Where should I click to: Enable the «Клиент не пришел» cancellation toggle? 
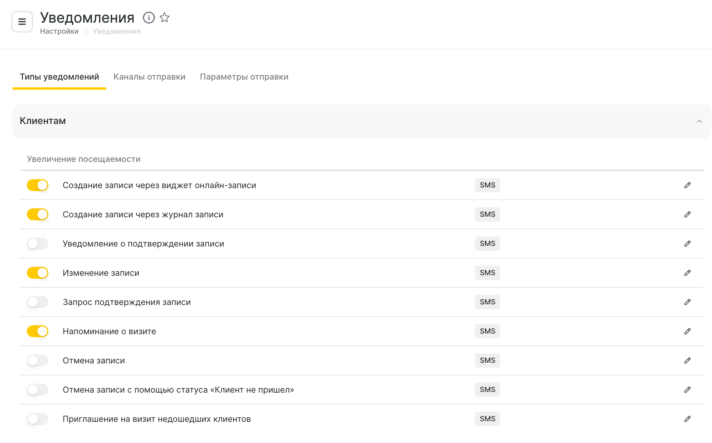coord(38,390)
